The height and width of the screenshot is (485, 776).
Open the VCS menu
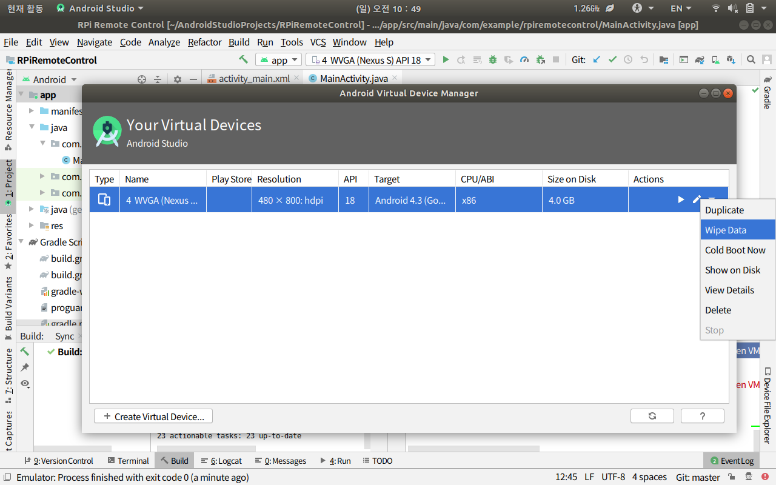tap(318, 42)
